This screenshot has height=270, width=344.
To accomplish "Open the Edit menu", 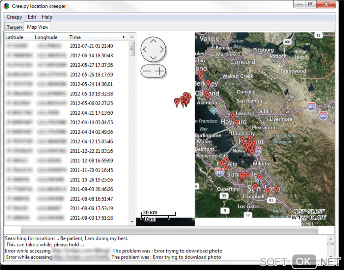I will [x=32, y=17].
